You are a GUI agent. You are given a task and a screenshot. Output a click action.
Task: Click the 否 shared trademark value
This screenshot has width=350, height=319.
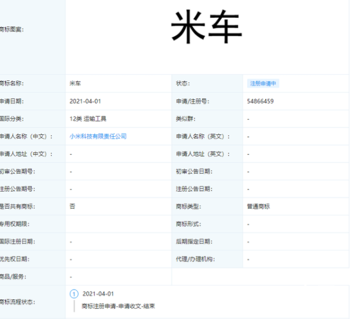click(72, 206)
